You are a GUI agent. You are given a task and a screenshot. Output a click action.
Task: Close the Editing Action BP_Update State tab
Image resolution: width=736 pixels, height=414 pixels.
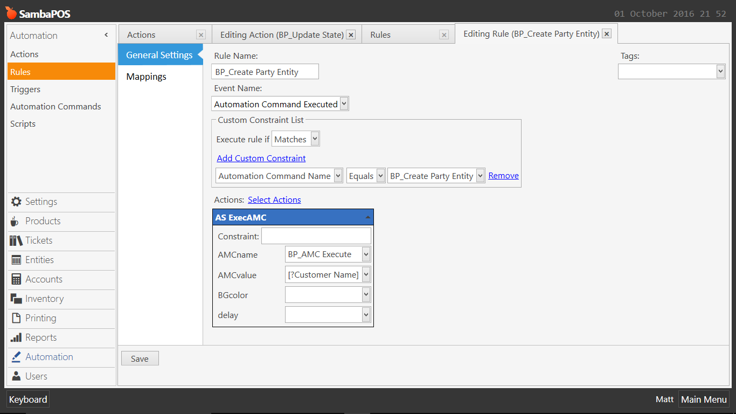(x=351, y=35)
